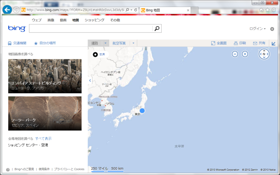Open Bingへのご意見 feedback link

(x=24, y=169)
